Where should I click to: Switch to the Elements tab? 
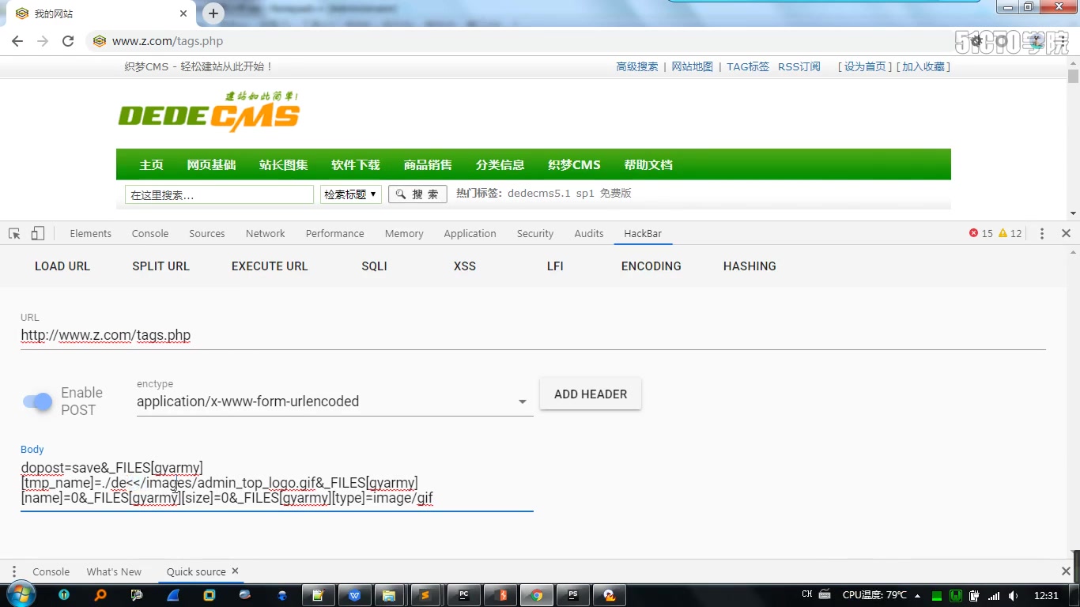90,234
